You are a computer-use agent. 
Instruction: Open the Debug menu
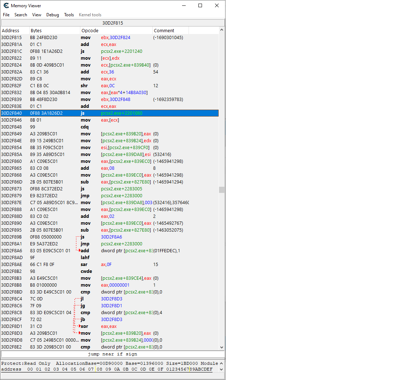pos(52,15)
